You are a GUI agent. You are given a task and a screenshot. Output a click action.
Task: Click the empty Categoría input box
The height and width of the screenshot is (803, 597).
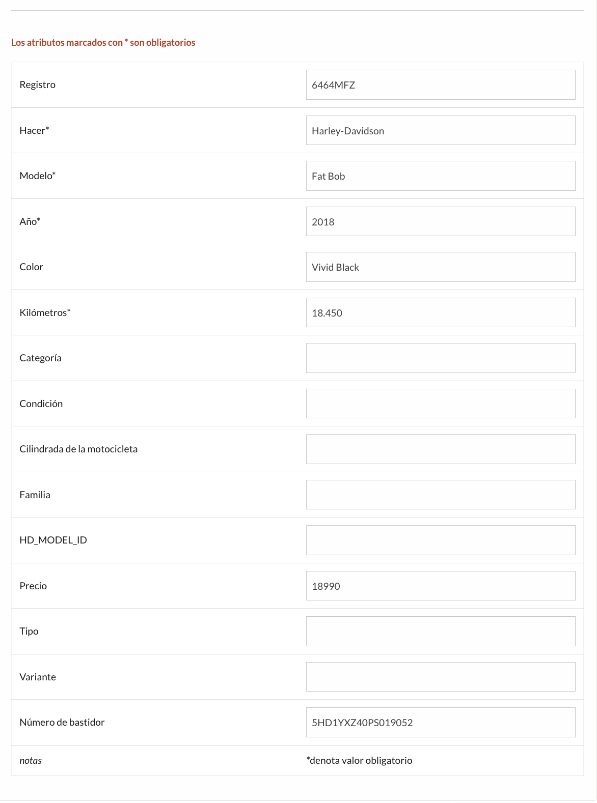point(440,358)
